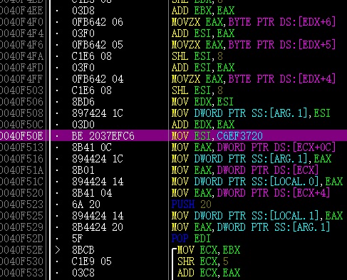Click hex bytes 0FB642 04
The image size is (347, 280).
98,79
